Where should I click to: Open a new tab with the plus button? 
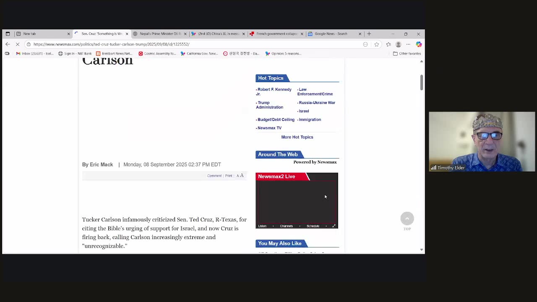coord(369,34)
